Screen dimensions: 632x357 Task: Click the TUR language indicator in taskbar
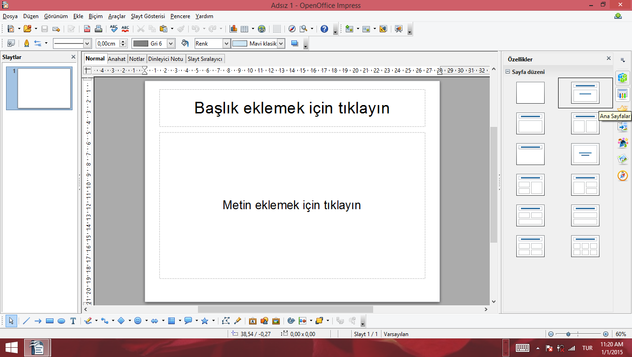point(587,348)
